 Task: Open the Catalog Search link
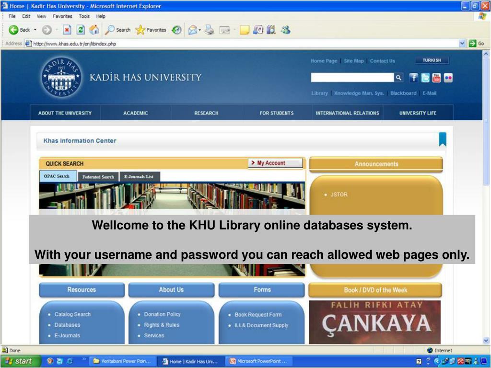coord(72,314)
